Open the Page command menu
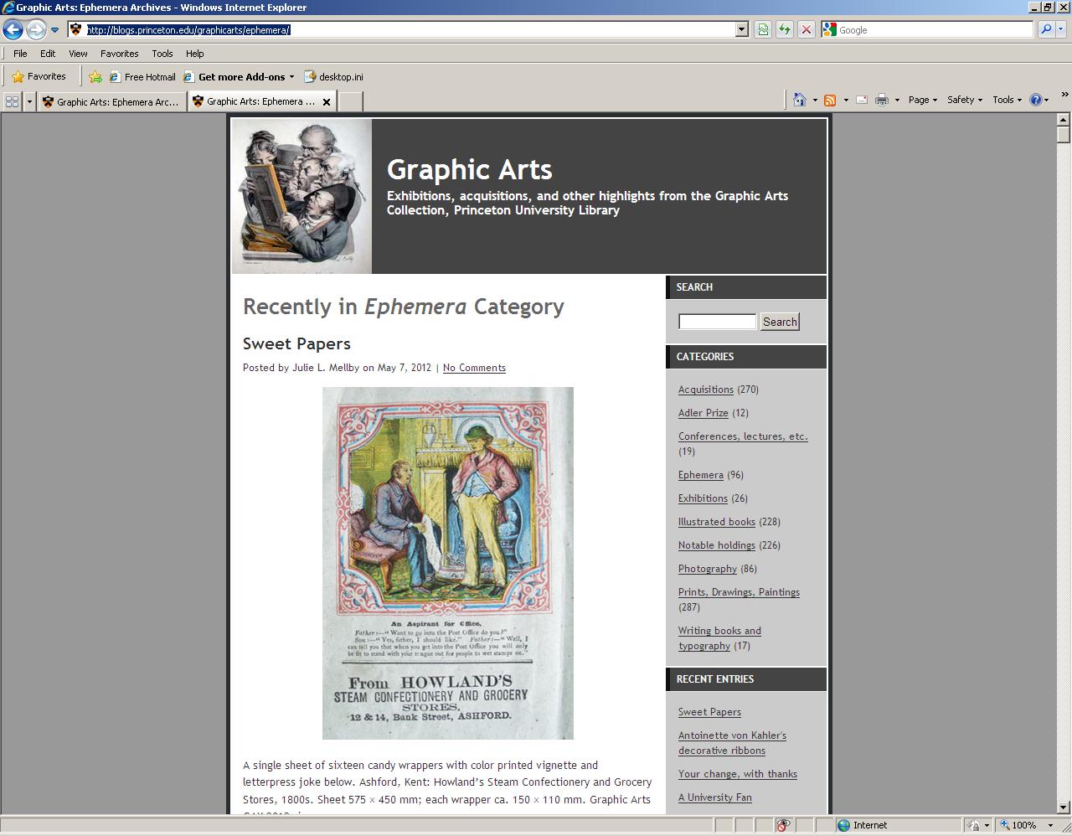The width and height of the screenshot is (1072, 836). click(x=923, y=100)
